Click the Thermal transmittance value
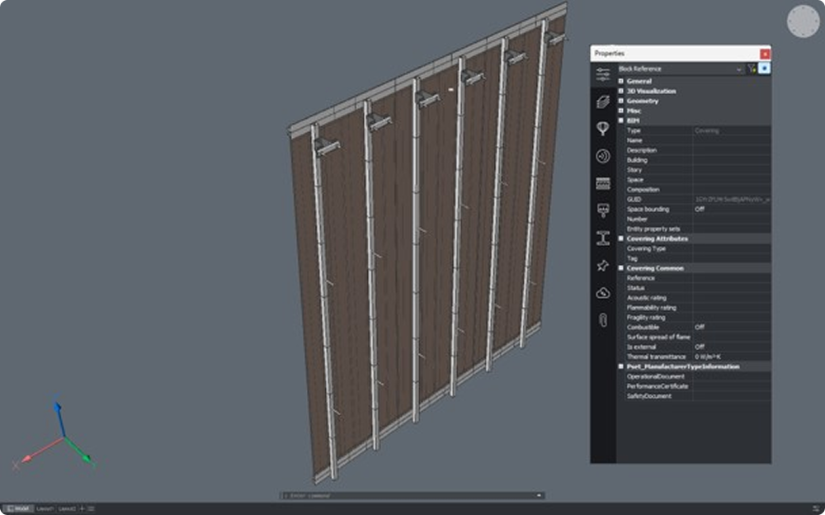Image resolution: width=825 pixels, height=515 pixels. tap(732, 357)
